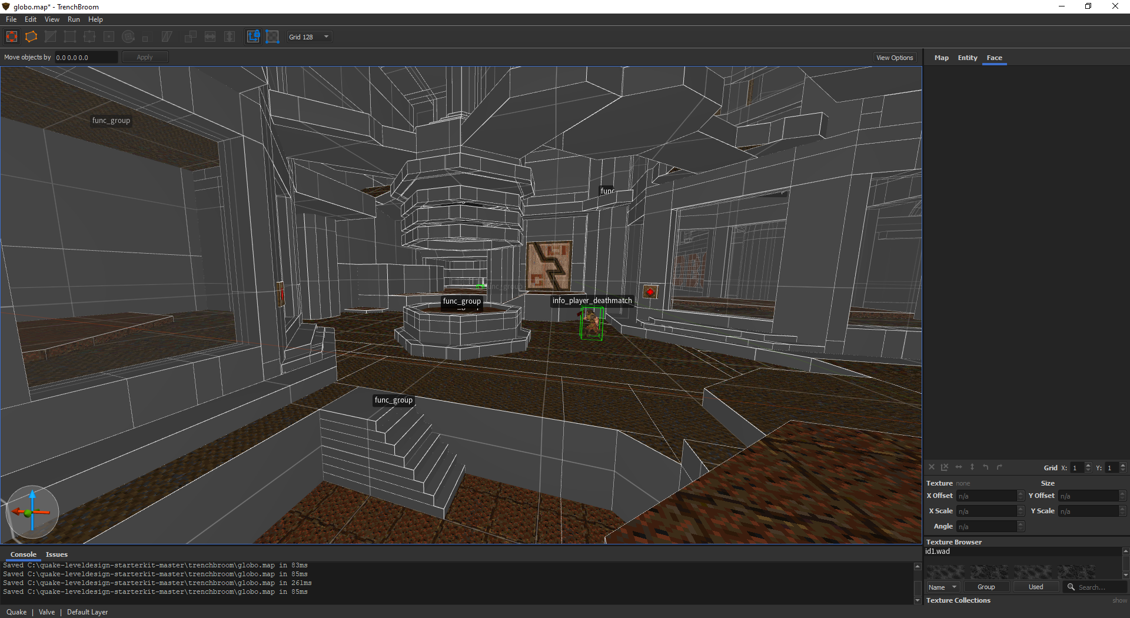The height and width of the screenshot is (618, 1130).
Task: Select the brush drawing tool
Action: pos(31,36)
